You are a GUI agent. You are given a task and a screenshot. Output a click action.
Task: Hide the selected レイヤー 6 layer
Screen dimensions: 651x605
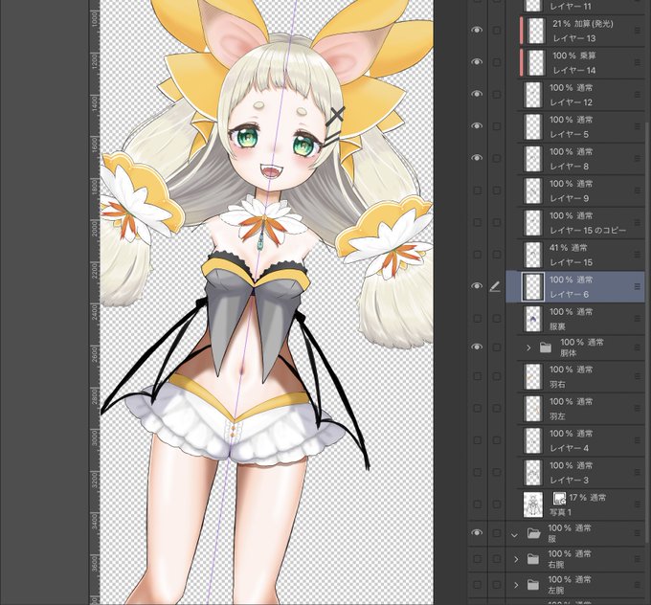(x=477, y=286)
